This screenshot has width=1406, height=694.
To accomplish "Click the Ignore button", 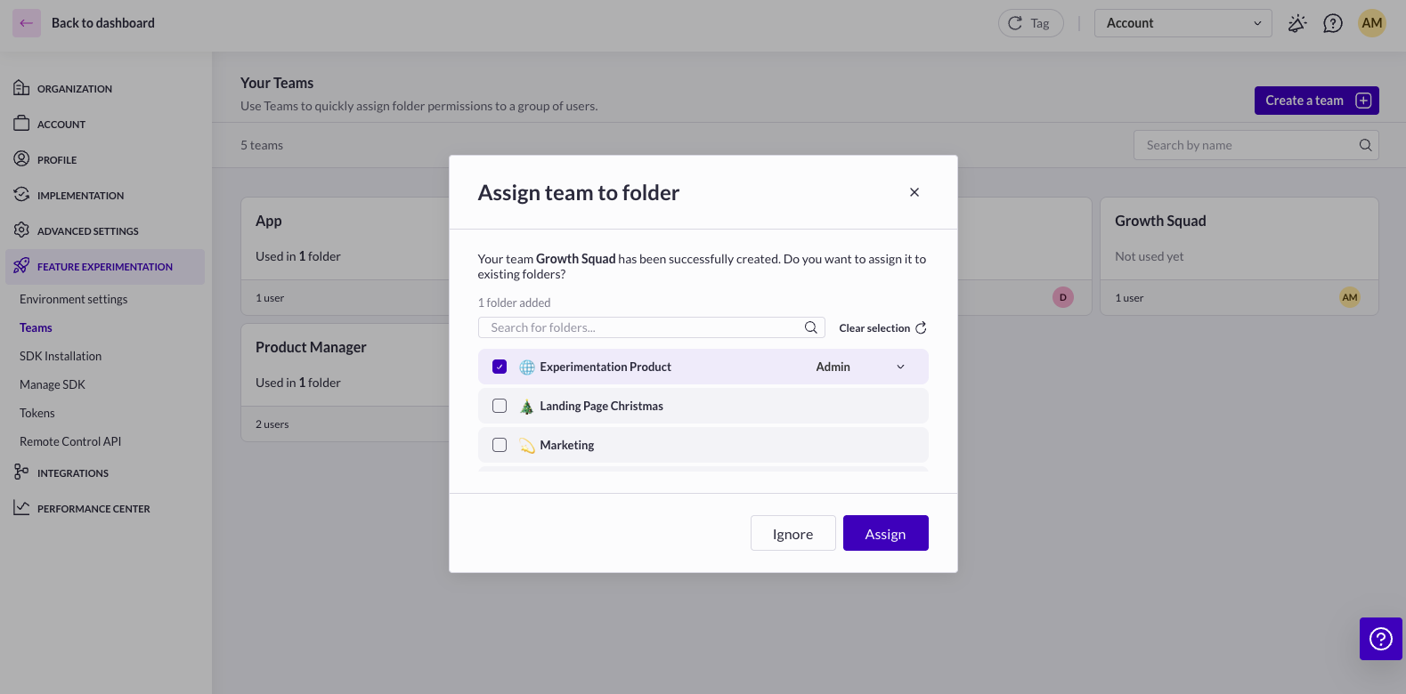I will click(792, 533).
